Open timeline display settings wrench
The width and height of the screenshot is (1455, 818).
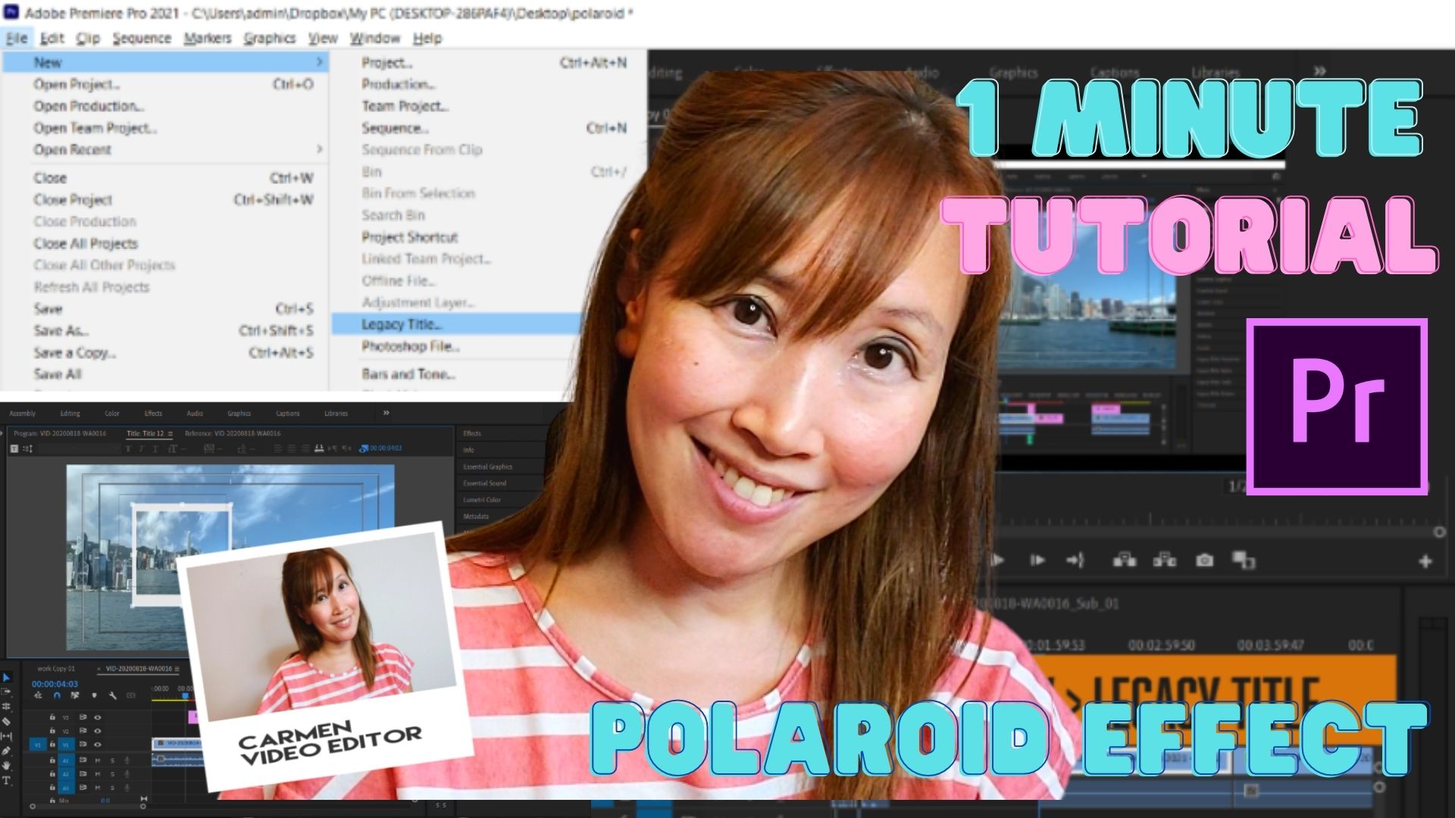[112, 695]
